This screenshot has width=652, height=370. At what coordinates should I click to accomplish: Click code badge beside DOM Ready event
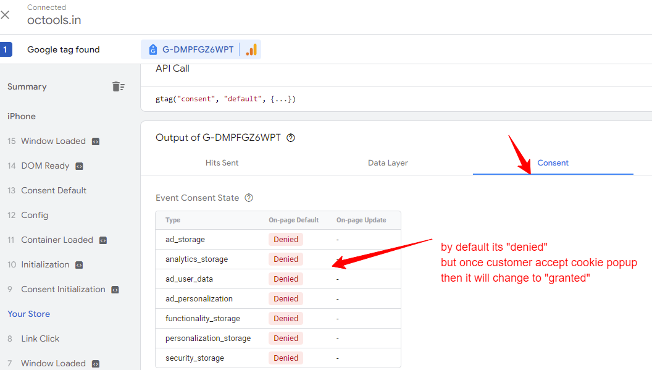click(79, 166)
